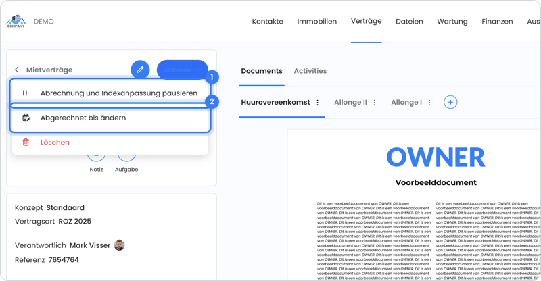Switch to the Documents tab
Image resolution: width=541 pixels, height=281 pixels.
pos(262,71)
